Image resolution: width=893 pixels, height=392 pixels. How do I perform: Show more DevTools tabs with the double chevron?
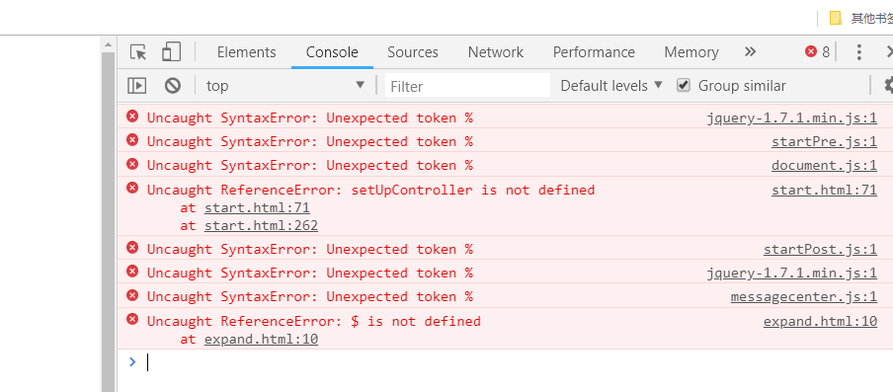click(x=750, y=51)
